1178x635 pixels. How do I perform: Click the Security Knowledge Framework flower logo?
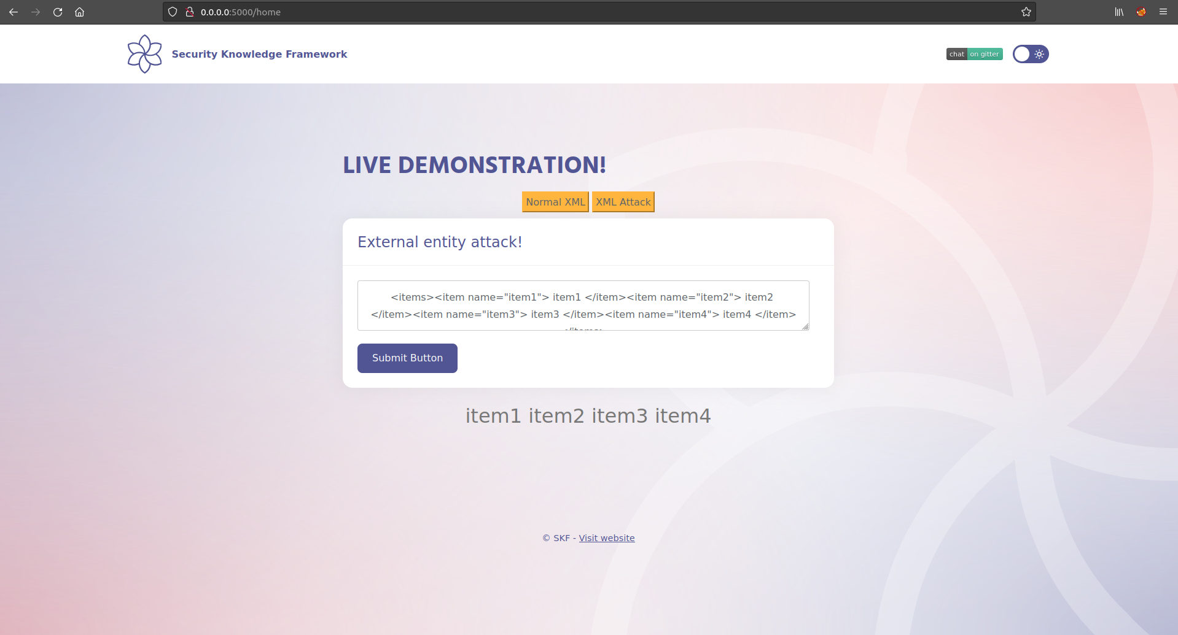[x=144, y=54]
